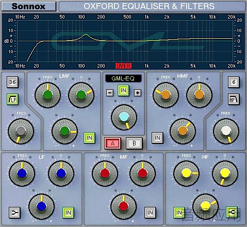
Task: Click the HF FREQ yellow knob
Action: pyautogui.click(x=186, y=173)
